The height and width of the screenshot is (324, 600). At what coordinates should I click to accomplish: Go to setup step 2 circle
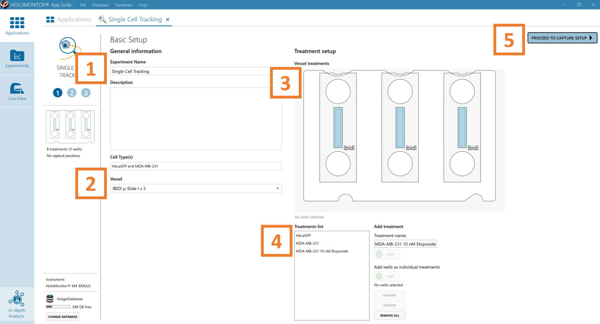tap(71, 93)
